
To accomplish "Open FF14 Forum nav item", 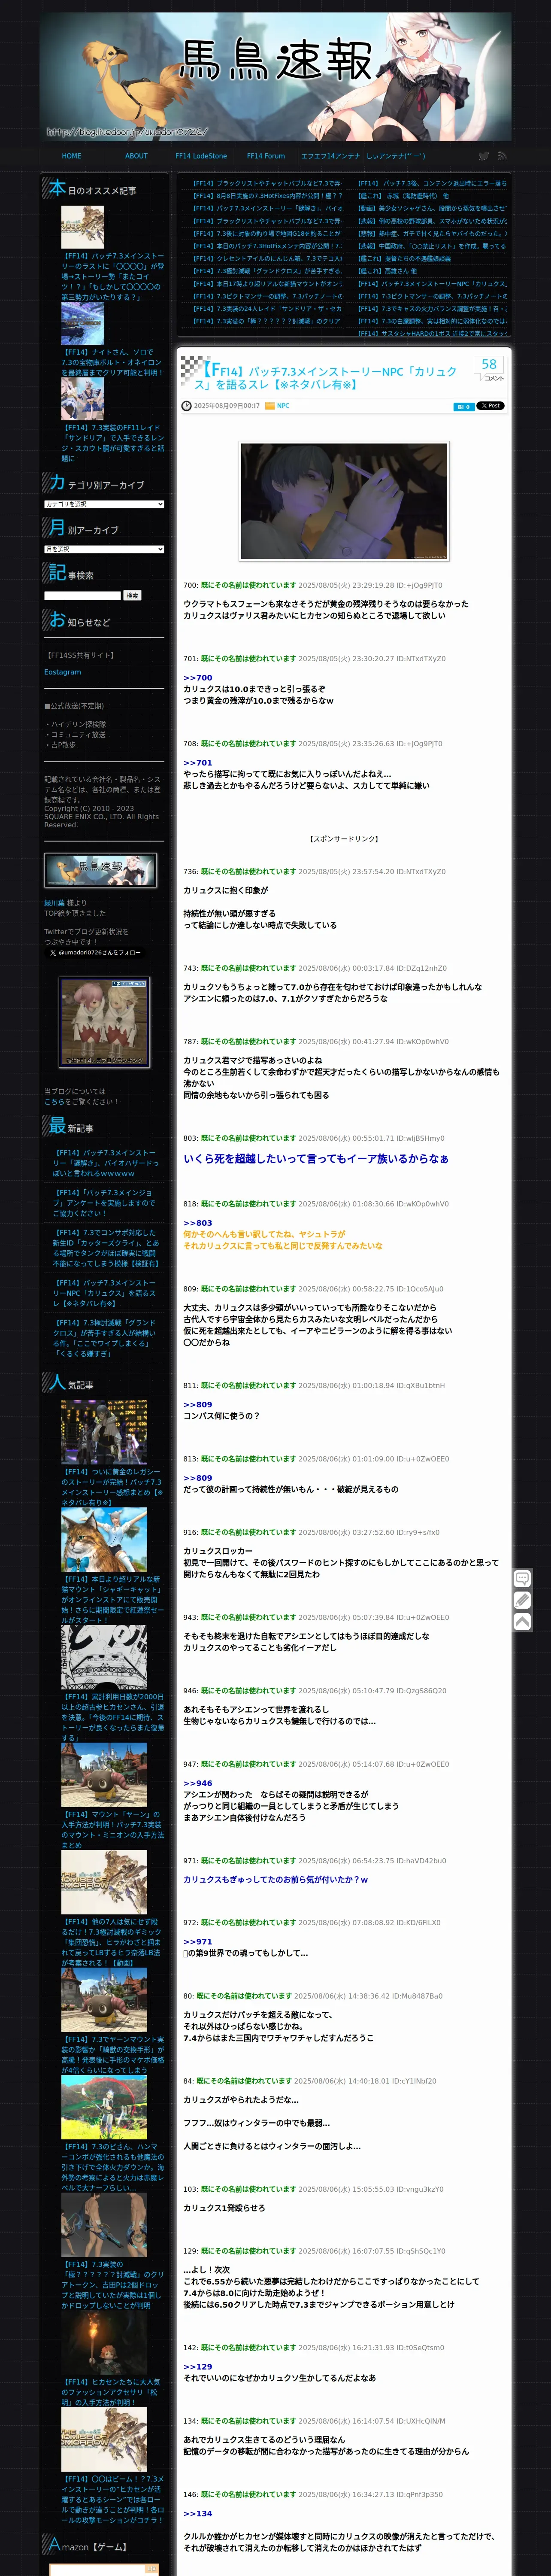I will click(x=266, y=156).
